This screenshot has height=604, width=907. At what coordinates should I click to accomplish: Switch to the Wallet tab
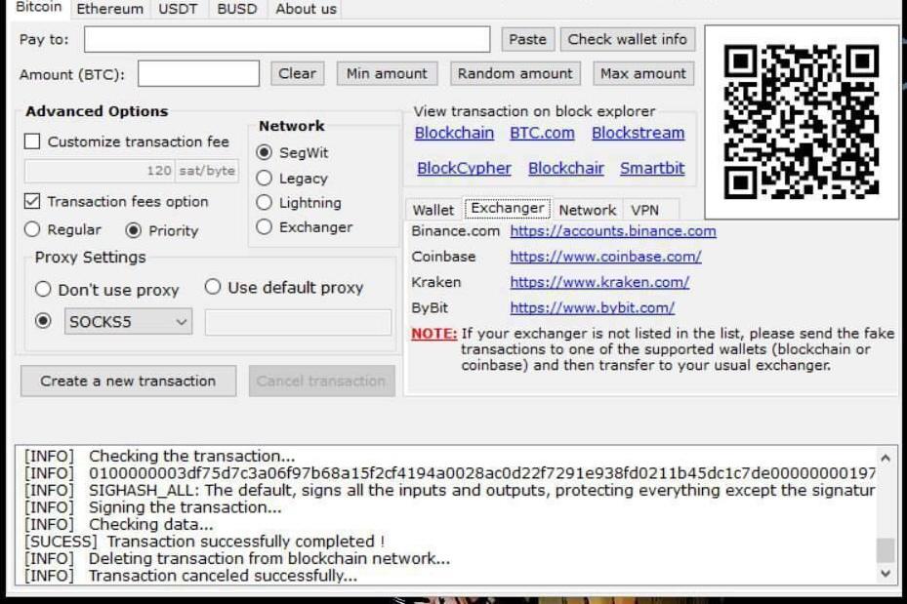[x=433, y=209]
